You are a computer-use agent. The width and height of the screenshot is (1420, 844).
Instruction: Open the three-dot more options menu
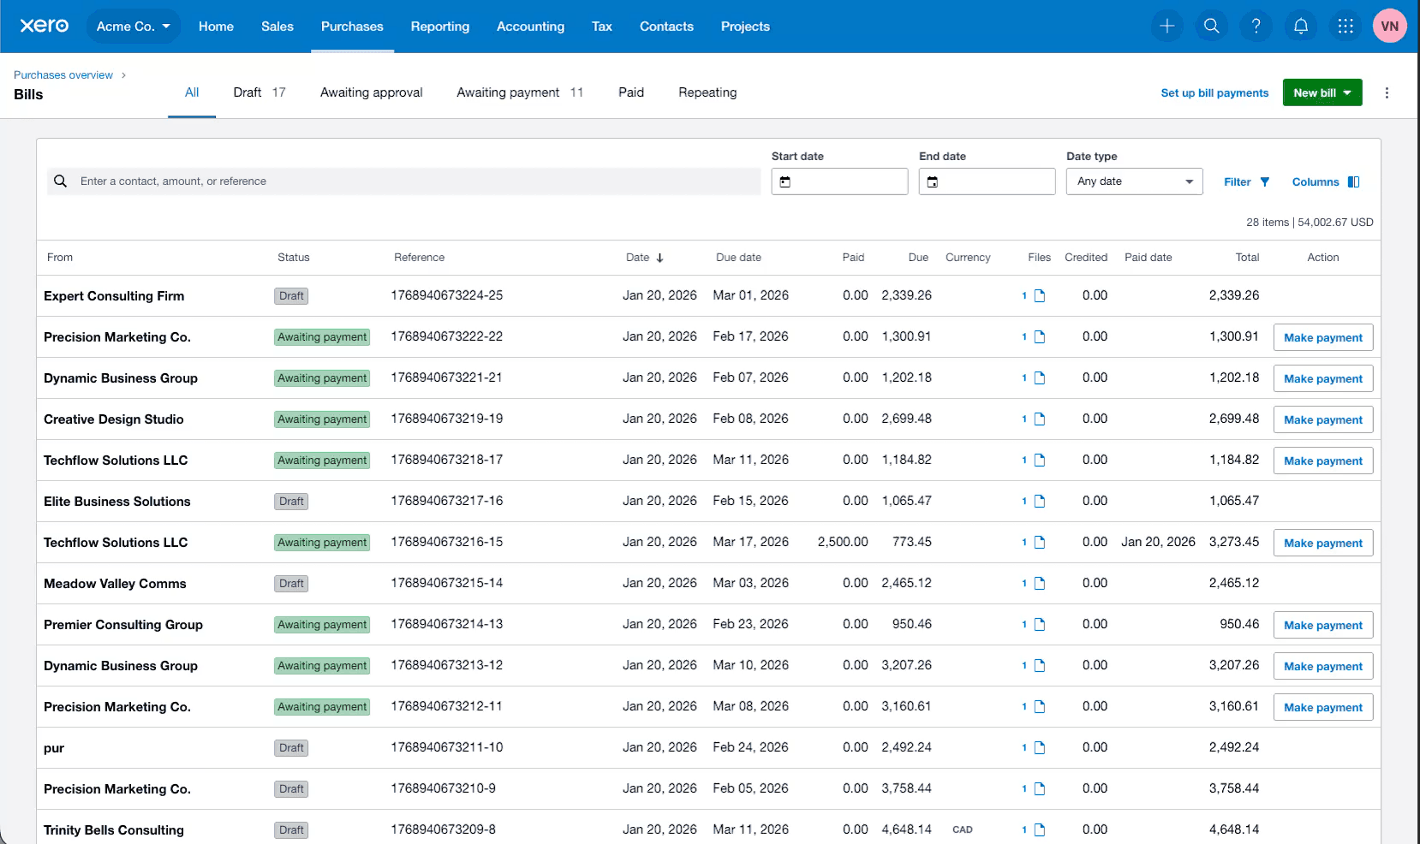[x=1387, y=93]
